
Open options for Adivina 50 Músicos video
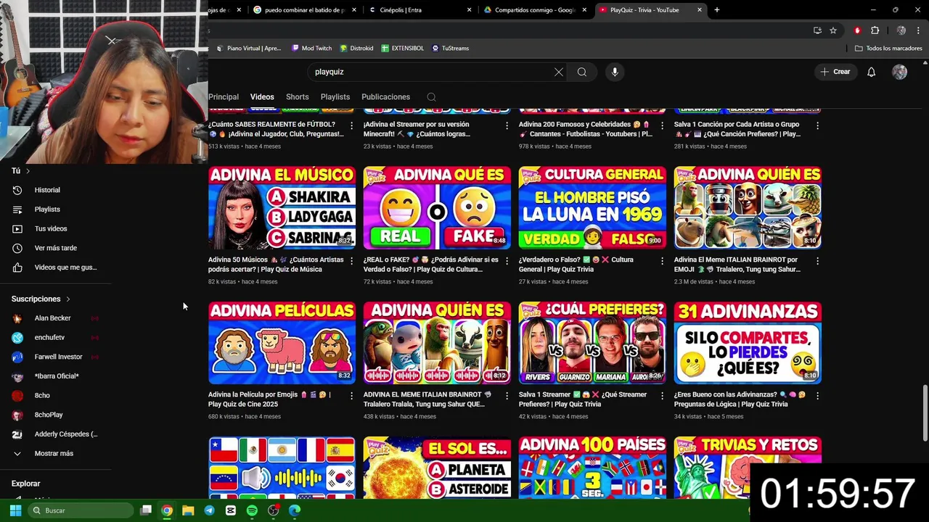(x=351, y=260)
